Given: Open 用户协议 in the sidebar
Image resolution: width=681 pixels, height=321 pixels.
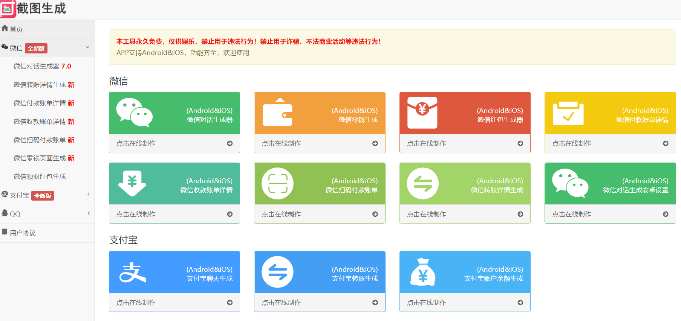Looking at the screenshot, I should point(47,233).
